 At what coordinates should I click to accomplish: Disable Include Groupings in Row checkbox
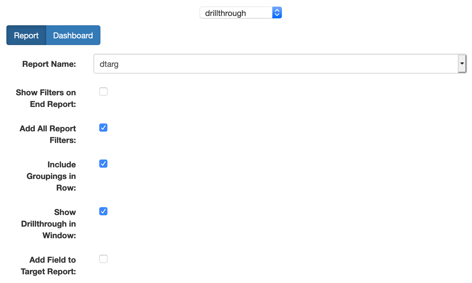point(103,164)
